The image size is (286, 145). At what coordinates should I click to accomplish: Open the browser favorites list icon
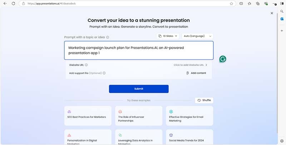coord(249,4)
